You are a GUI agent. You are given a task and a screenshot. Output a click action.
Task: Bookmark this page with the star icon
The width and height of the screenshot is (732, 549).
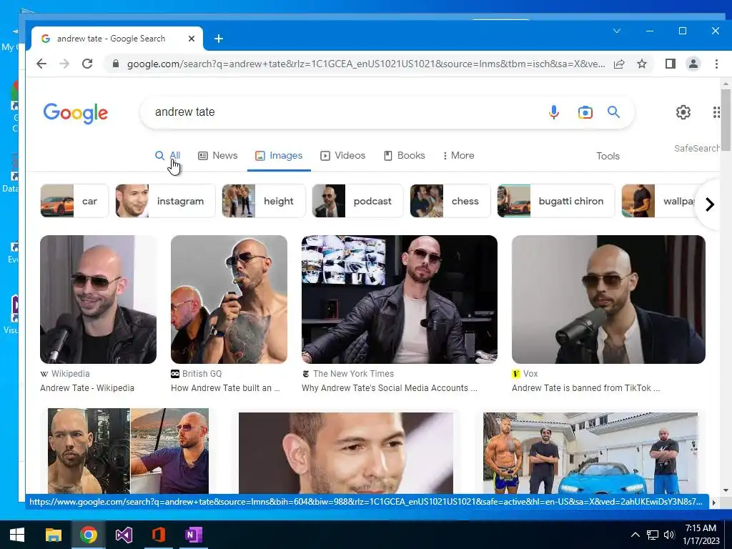pyautogui.click(x=642, y=64)
